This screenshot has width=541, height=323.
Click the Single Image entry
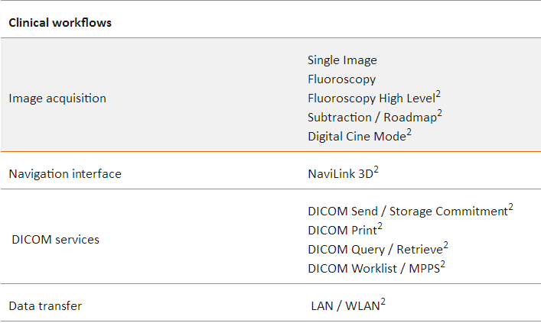(x=342, y=60)
